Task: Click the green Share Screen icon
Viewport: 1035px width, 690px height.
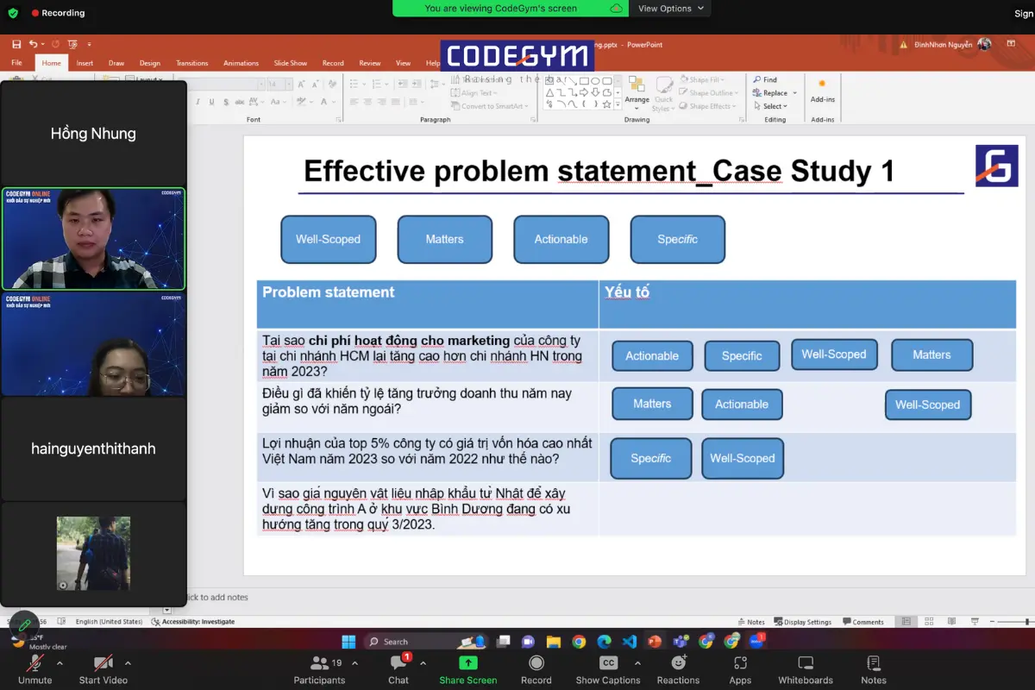Action: pyautogui.click(x=467, y=662)
